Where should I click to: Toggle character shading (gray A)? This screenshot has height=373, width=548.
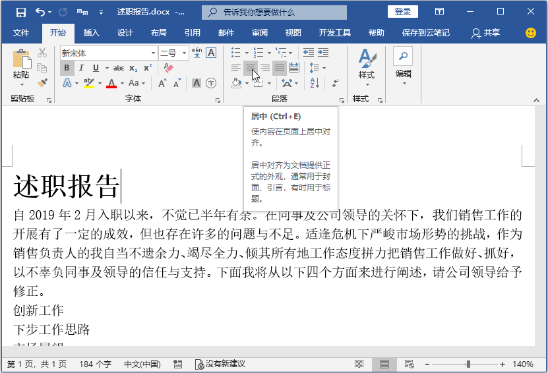pos(197,83)
